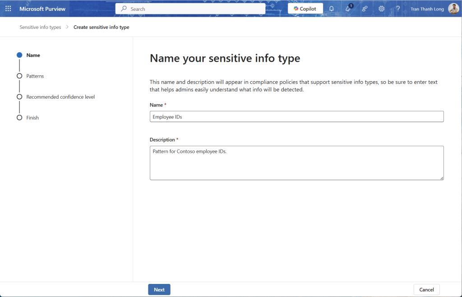Select the Finish wizard step
462x297 pixels.
tap(32, 118)
